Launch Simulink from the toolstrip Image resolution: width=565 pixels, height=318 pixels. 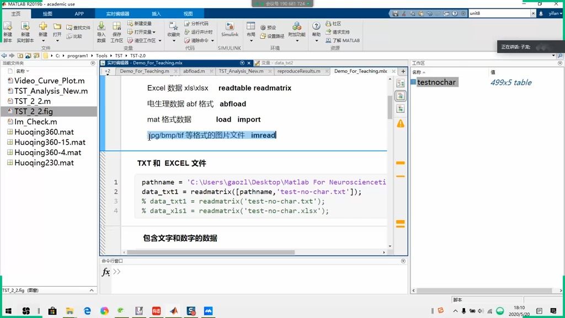(230, 29)
